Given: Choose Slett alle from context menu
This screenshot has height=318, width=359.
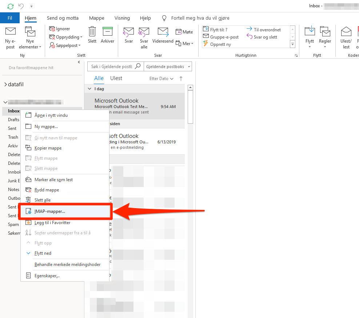Looking at the screenshot, I should pyautogui.click(x=65, y=200).
